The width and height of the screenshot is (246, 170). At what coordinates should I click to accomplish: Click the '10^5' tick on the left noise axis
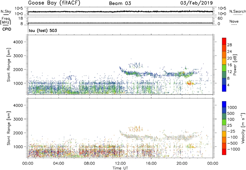19,9
